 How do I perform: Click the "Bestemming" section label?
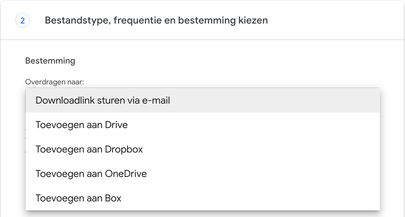point(50,61)
